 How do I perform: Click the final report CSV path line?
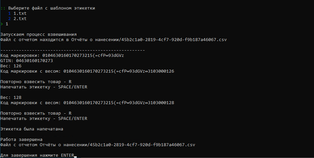97,145
